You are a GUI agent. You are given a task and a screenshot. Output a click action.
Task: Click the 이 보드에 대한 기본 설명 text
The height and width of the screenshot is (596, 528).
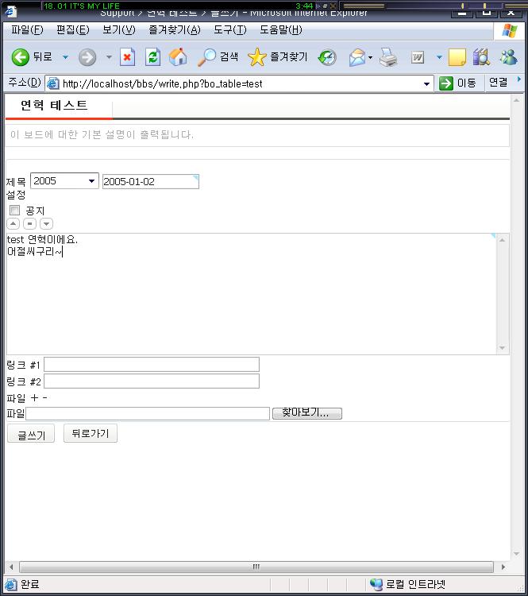[x=102, y=134]
